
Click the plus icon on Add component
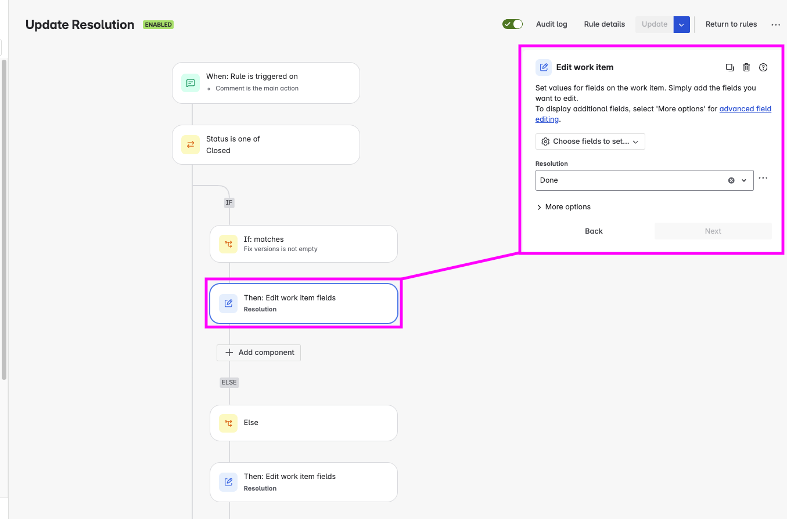(x=229, y=353)
